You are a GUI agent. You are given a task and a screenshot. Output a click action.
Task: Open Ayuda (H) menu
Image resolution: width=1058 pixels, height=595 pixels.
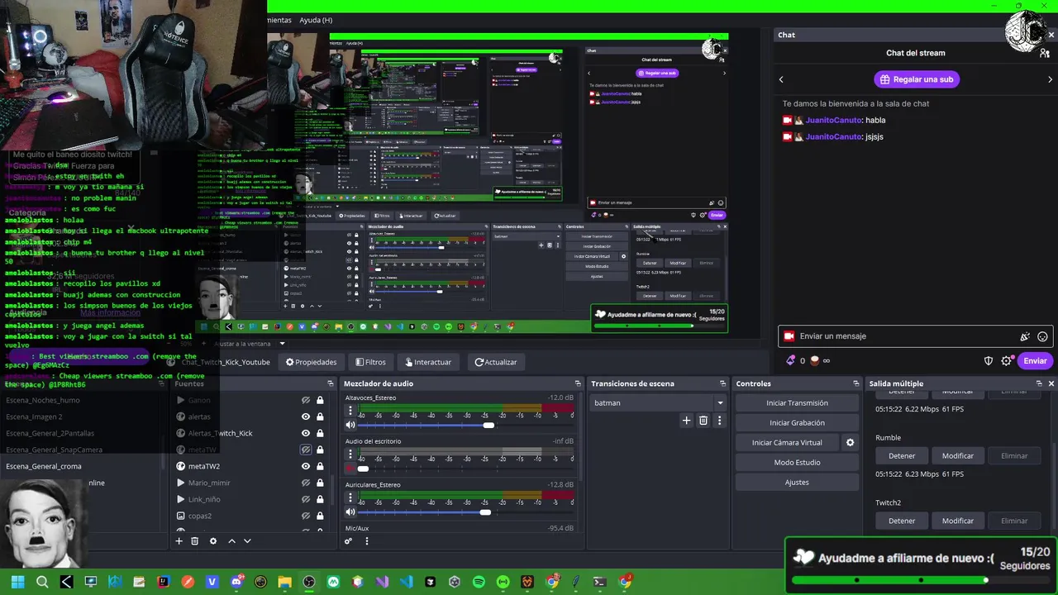tap(316, 20)
